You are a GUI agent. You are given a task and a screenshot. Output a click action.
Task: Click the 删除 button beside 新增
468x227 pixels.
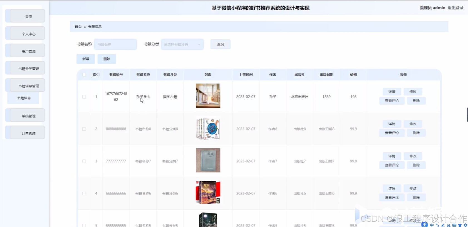[x=107, y=59]
